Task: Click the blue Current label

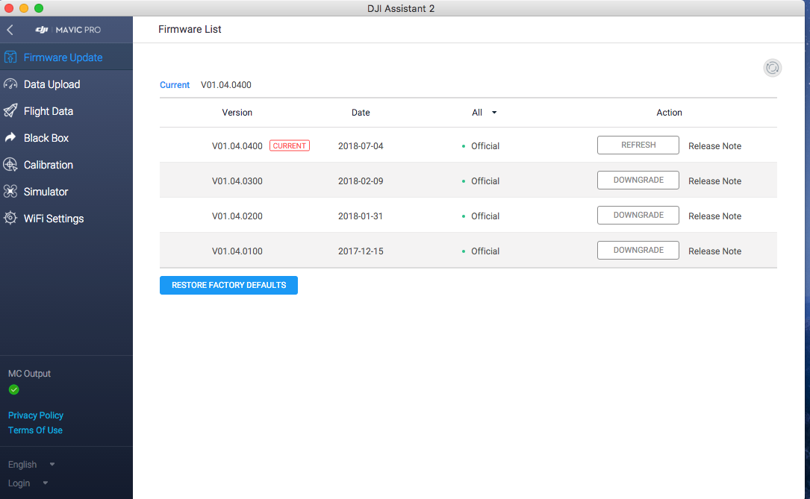Action: click(175, 85)
